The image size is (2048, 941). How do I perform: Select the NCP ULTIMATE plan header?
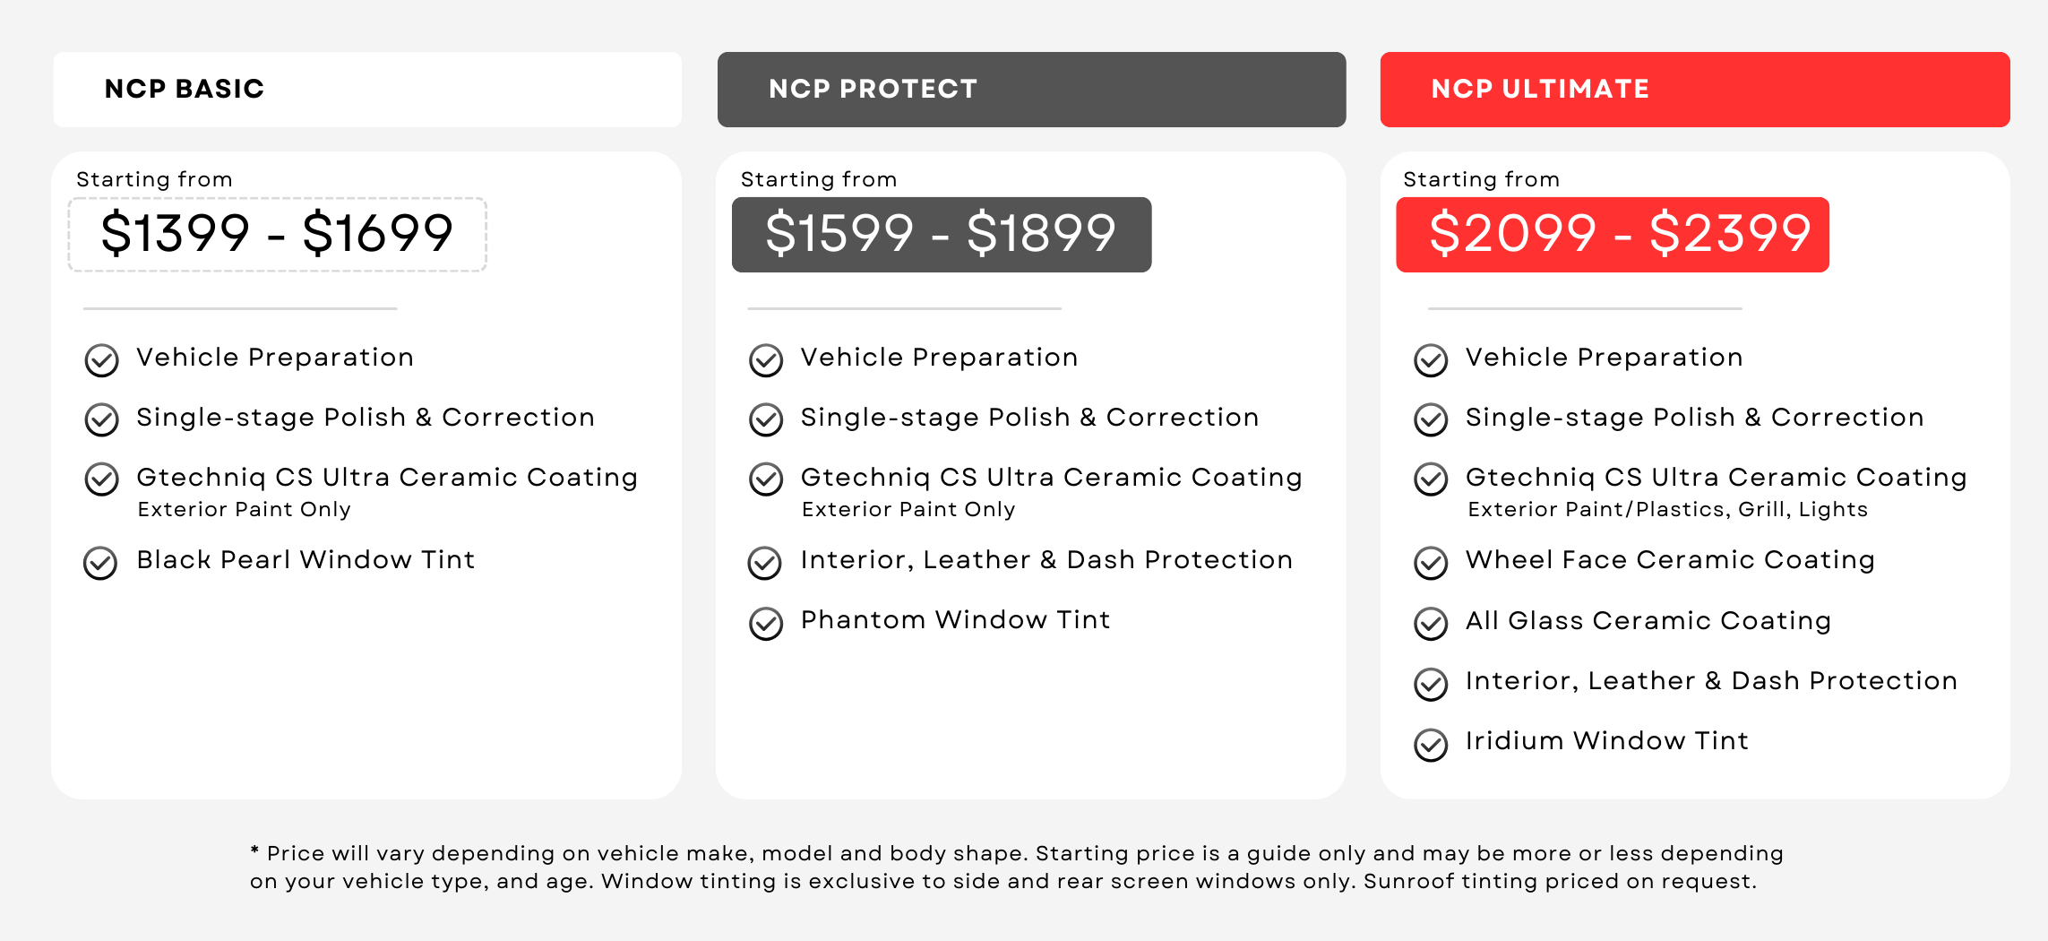[x=1695, y=90]
